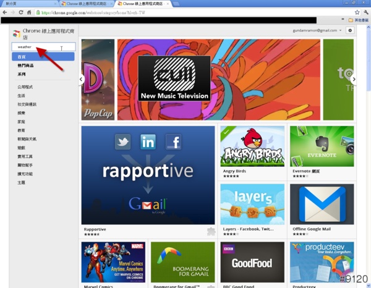Reload the page with the refresh icon

pos(20,12)
